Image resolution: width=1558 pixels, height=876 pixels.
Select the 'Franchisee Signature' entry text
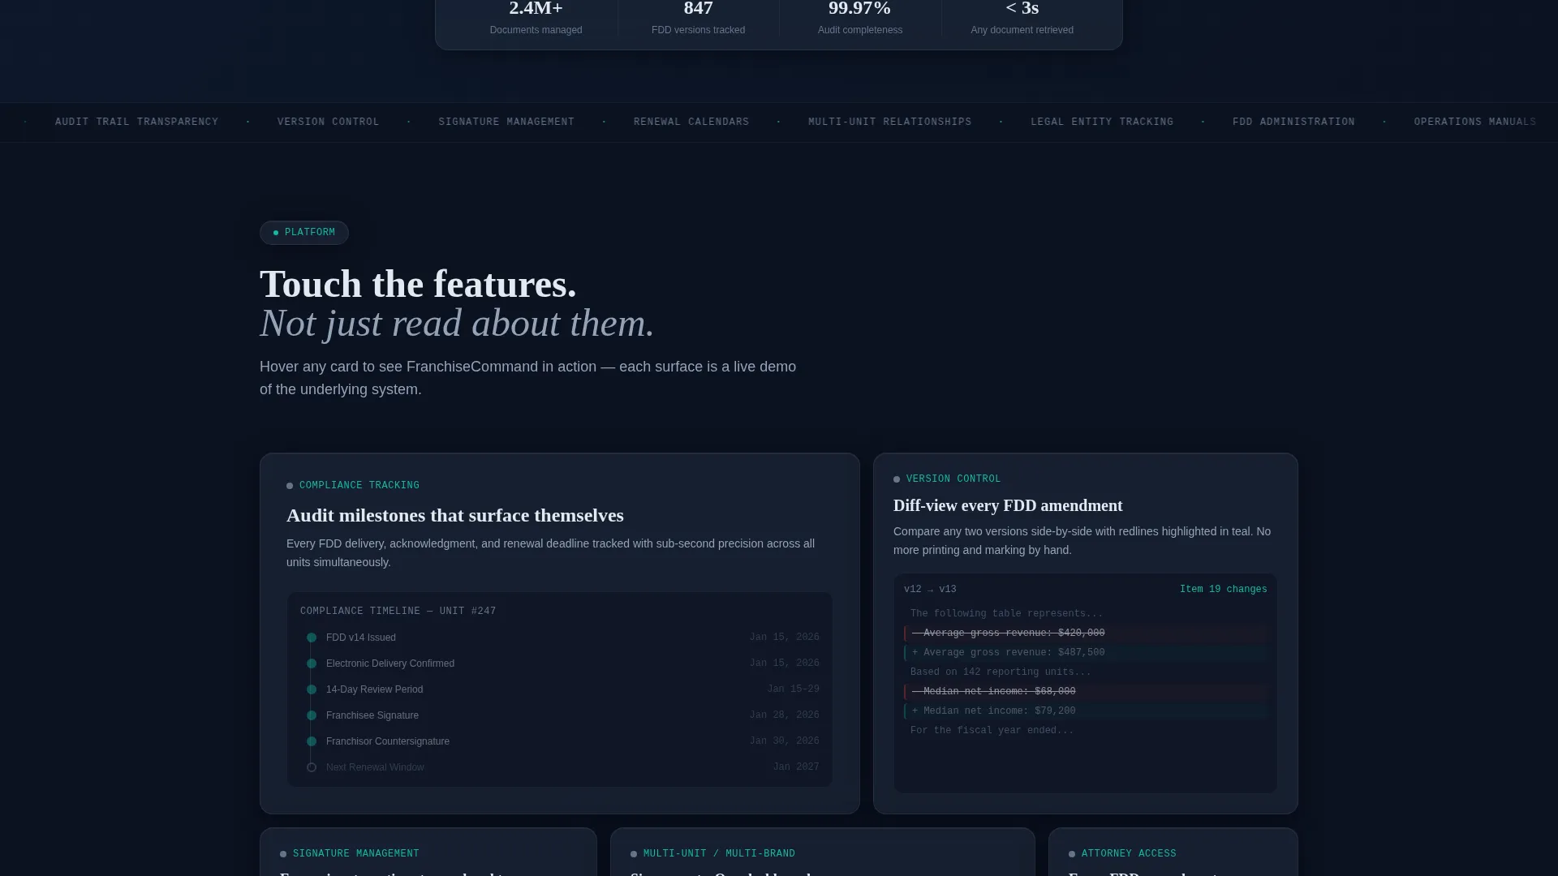[x=372, y=715]
